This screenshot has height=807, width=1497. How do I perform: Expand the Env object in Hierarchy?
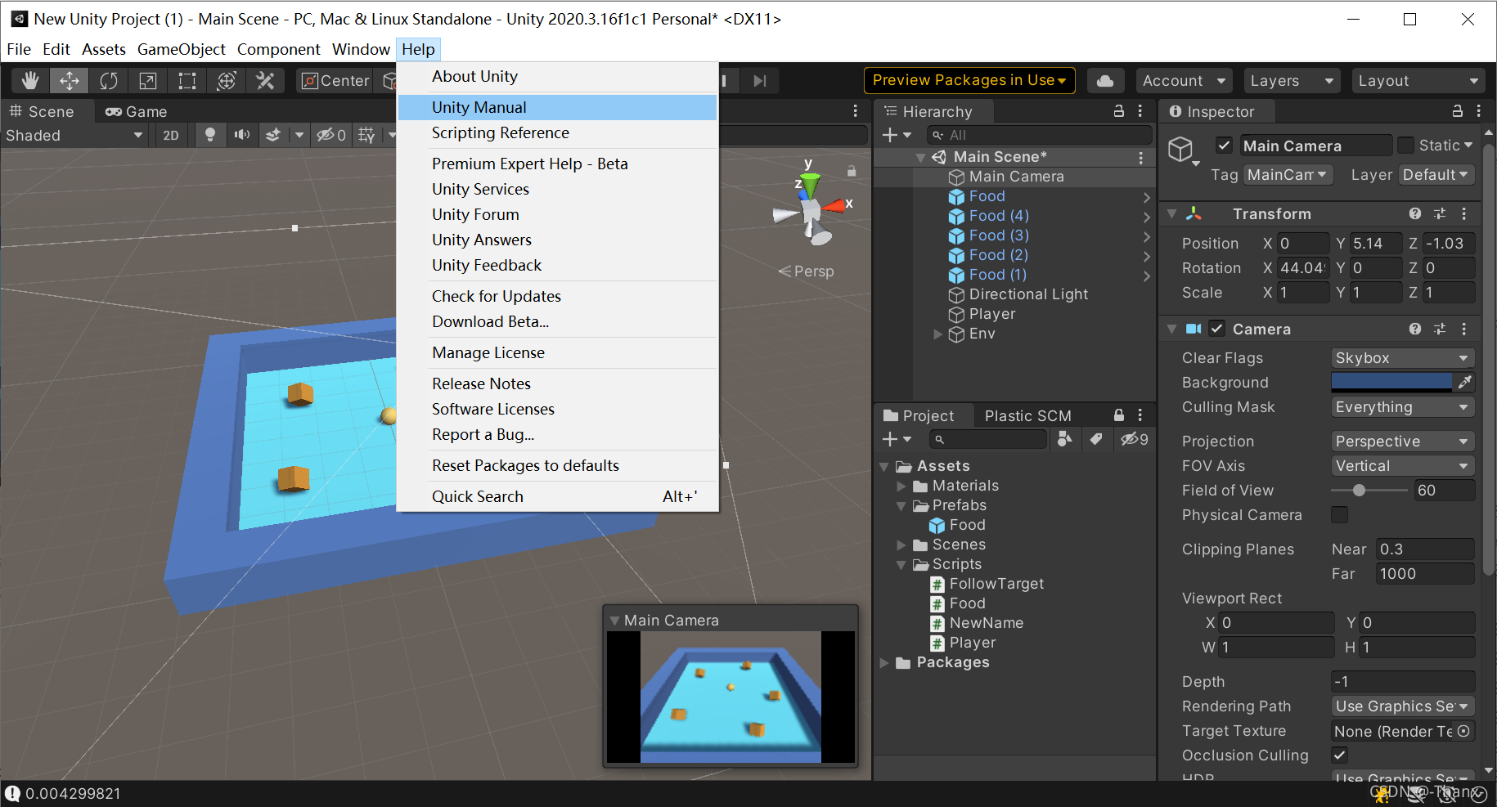coord(937,334)
